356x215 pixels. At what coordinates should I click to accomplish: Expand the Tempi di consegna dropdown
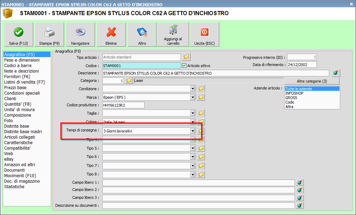193,131
